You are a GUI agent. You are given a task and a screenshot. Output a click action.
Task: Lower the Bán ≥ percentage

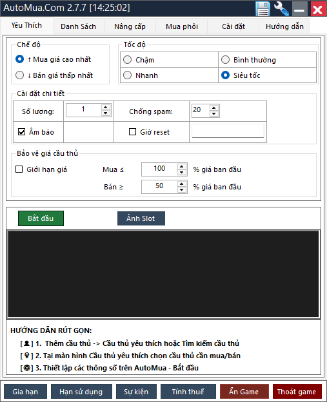click(x=182, y=189)
